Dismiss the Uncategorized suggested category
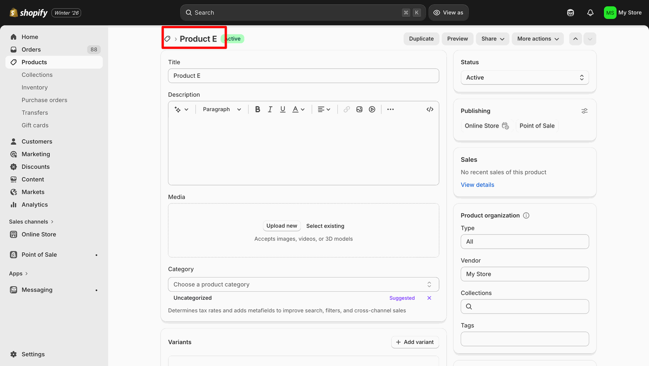 tap(429, 298)
